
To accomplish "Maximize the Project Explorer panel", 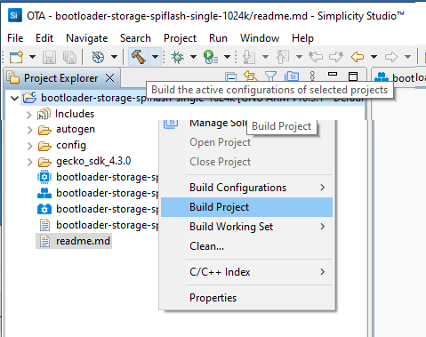I will [353, 76].
